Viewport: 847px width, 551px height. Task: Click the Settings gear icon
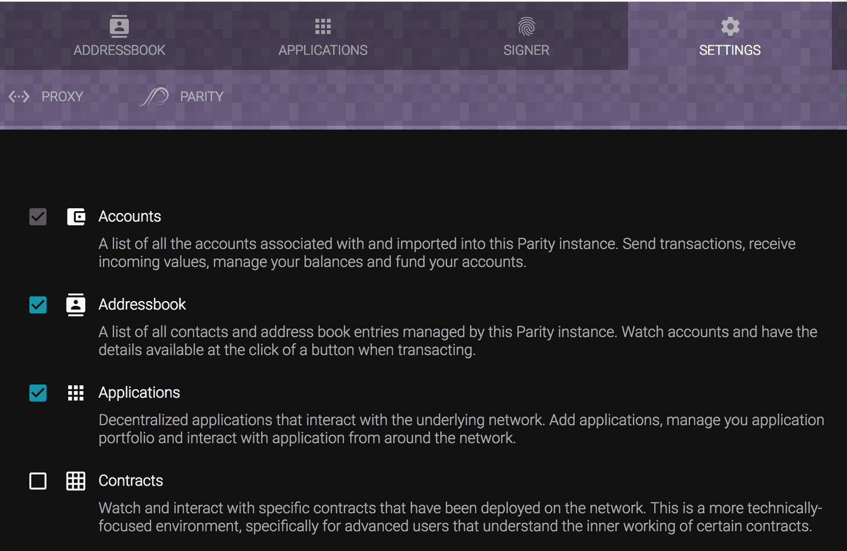pos(730,26)
